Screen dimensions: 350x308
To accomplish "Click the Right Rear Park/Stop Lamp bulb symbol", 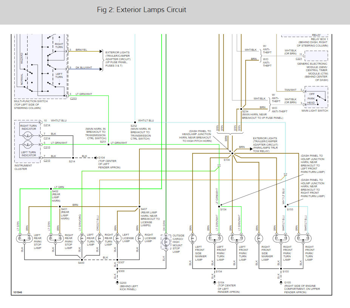I will [55, 238].
